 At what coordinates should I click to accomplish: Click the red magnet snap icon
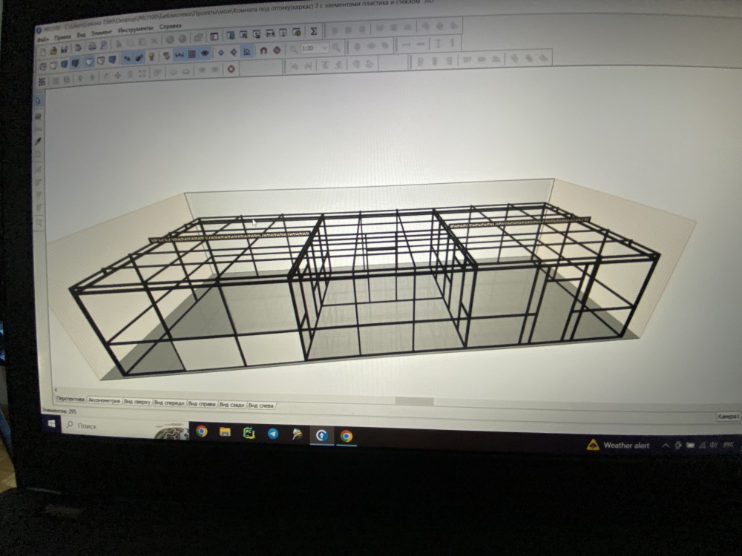263,51
